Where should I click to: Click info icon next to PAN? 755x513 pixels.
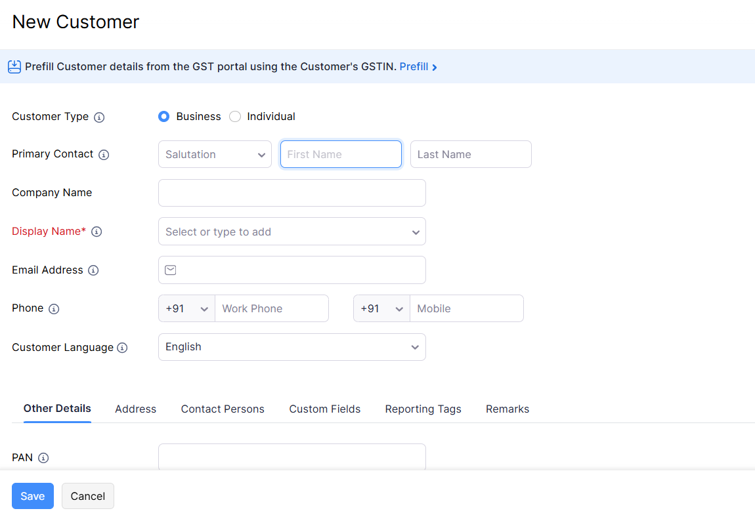[x=43, y=458]
